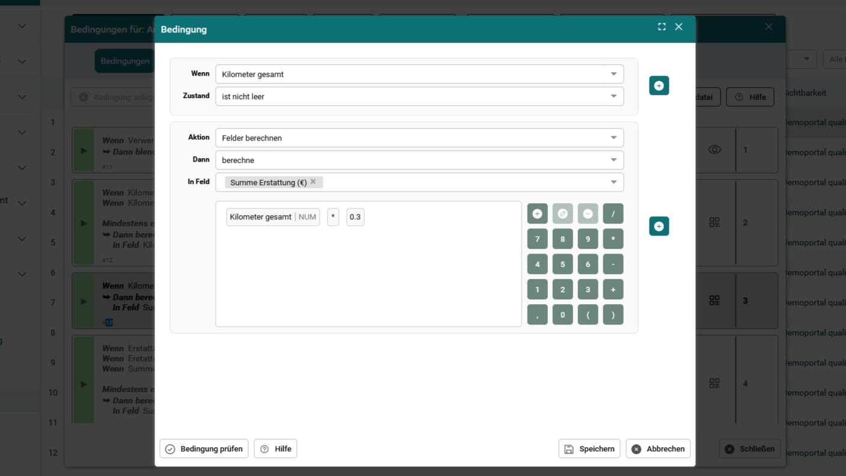Viewport: 846px width, 476px height.
Task: Insert the opening parenthesis key
Action: (x=588, y=314)
